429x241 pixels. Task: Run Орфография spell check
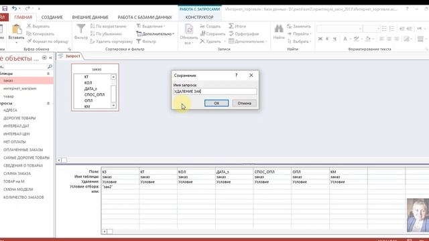pyautogui.click(x=243, y=34)
